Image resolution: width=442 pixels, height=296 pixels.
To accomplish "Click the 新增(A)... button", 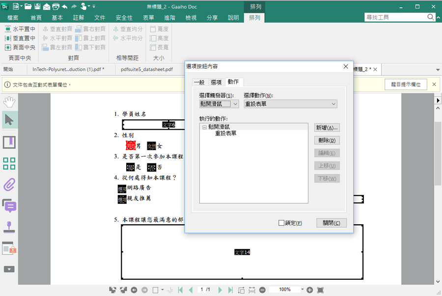I will click(x=327, y=128).
